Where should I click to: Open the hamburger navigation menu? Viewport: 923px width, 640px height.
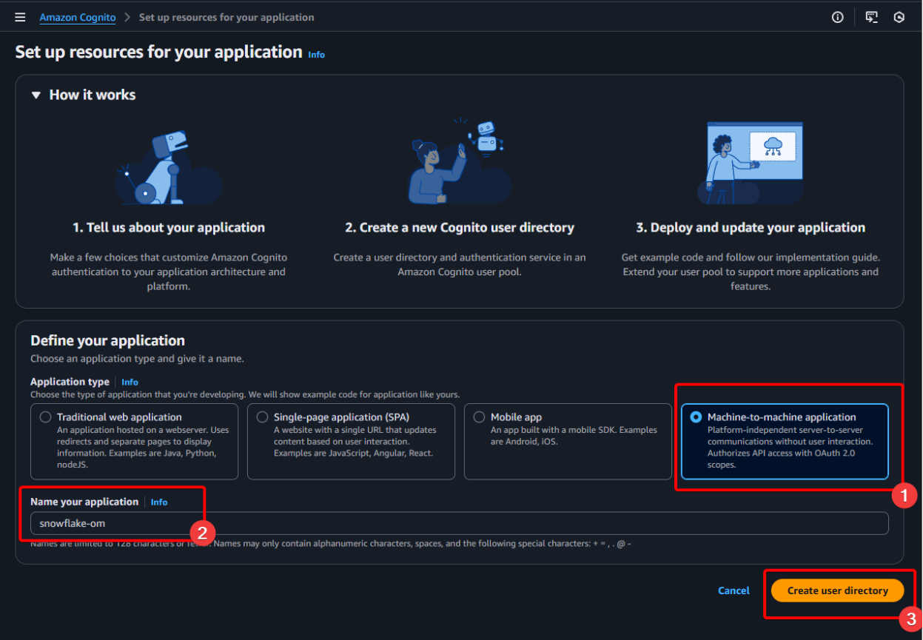pyautogui.click(x=20, y=17)
